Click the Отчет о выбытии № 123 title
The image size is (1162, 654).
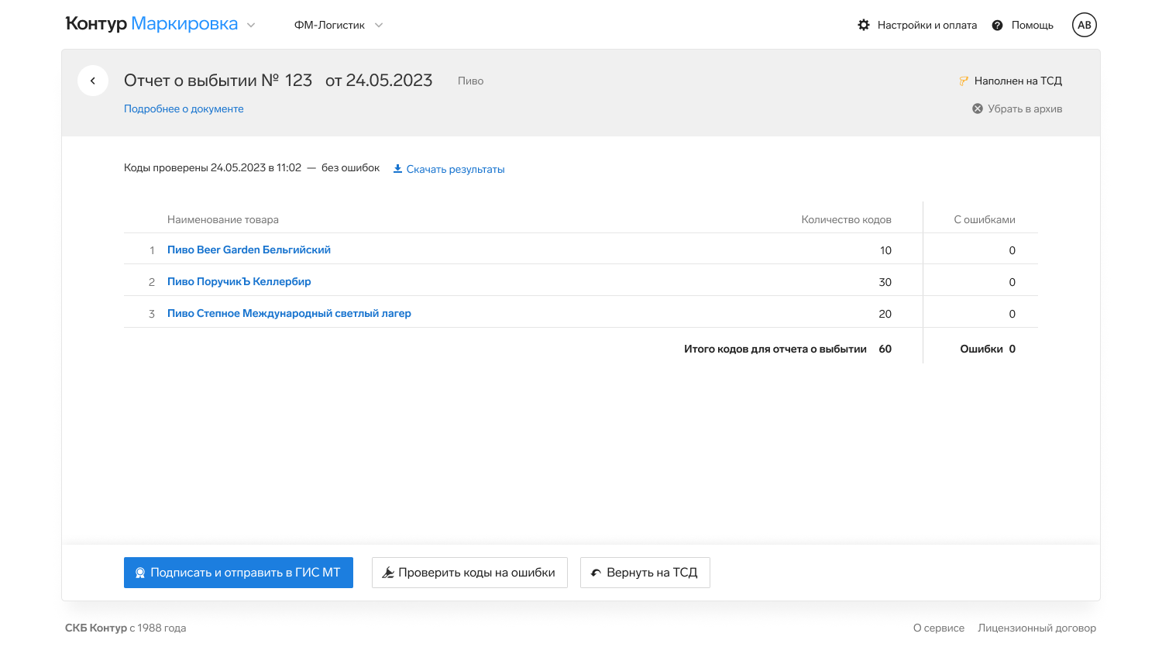(218, 81)
